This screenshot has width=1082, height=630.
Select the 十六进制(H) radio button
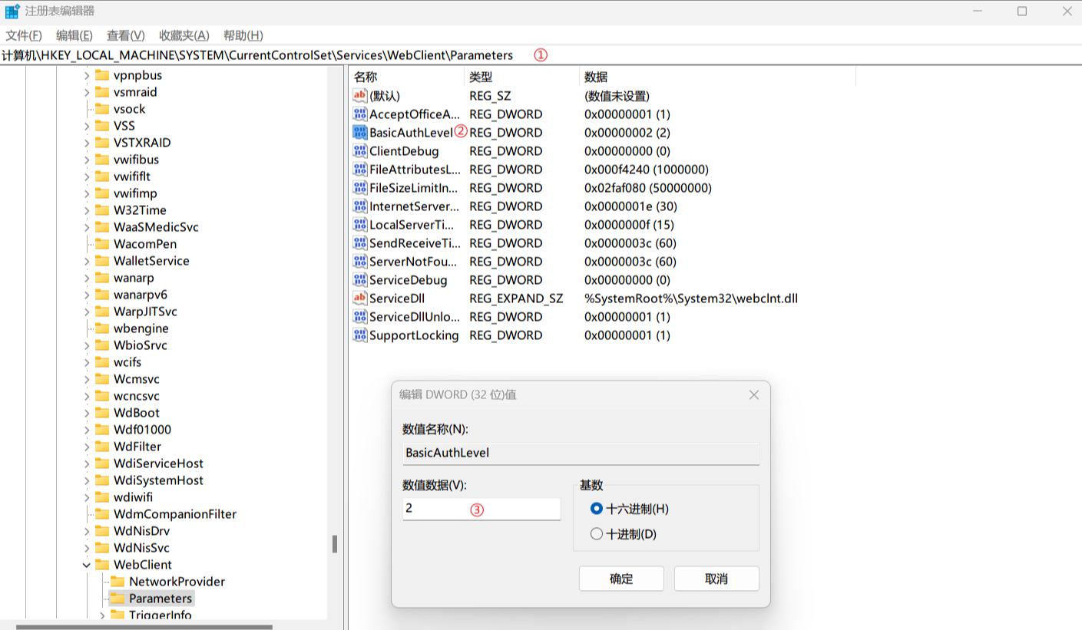(597, 509)
